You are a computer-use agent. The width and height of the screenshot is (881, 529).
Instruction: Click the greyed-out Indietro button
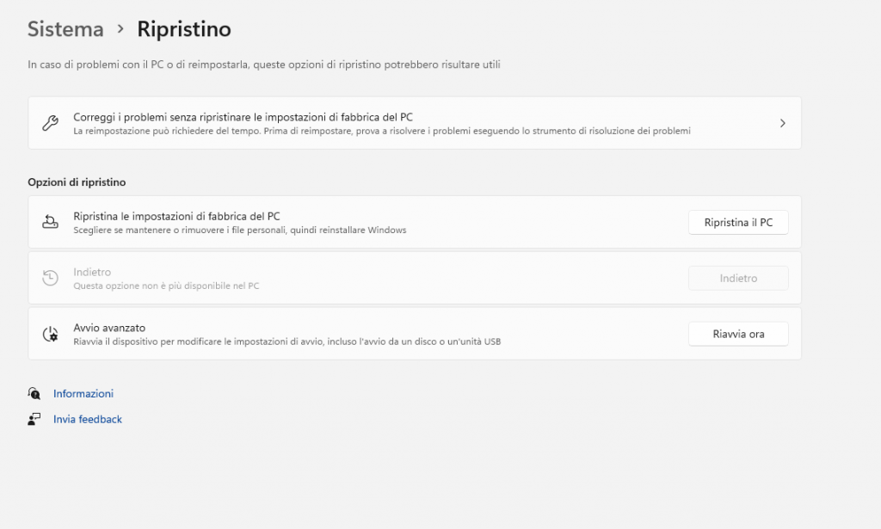point(738,278)
